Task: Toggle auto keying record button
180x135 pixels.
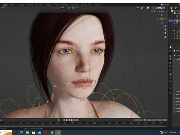Action: [58, 120]
